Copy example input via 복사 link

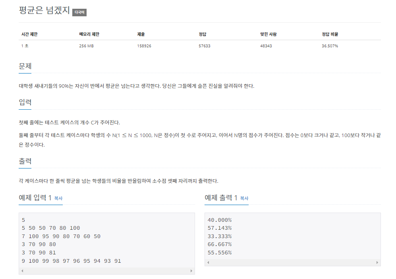click(58, 198)
